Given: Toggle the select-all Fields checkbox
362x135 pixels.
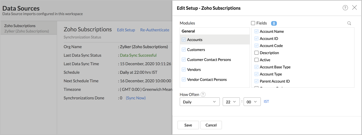Looking at the screenshot, I should 253,23.
